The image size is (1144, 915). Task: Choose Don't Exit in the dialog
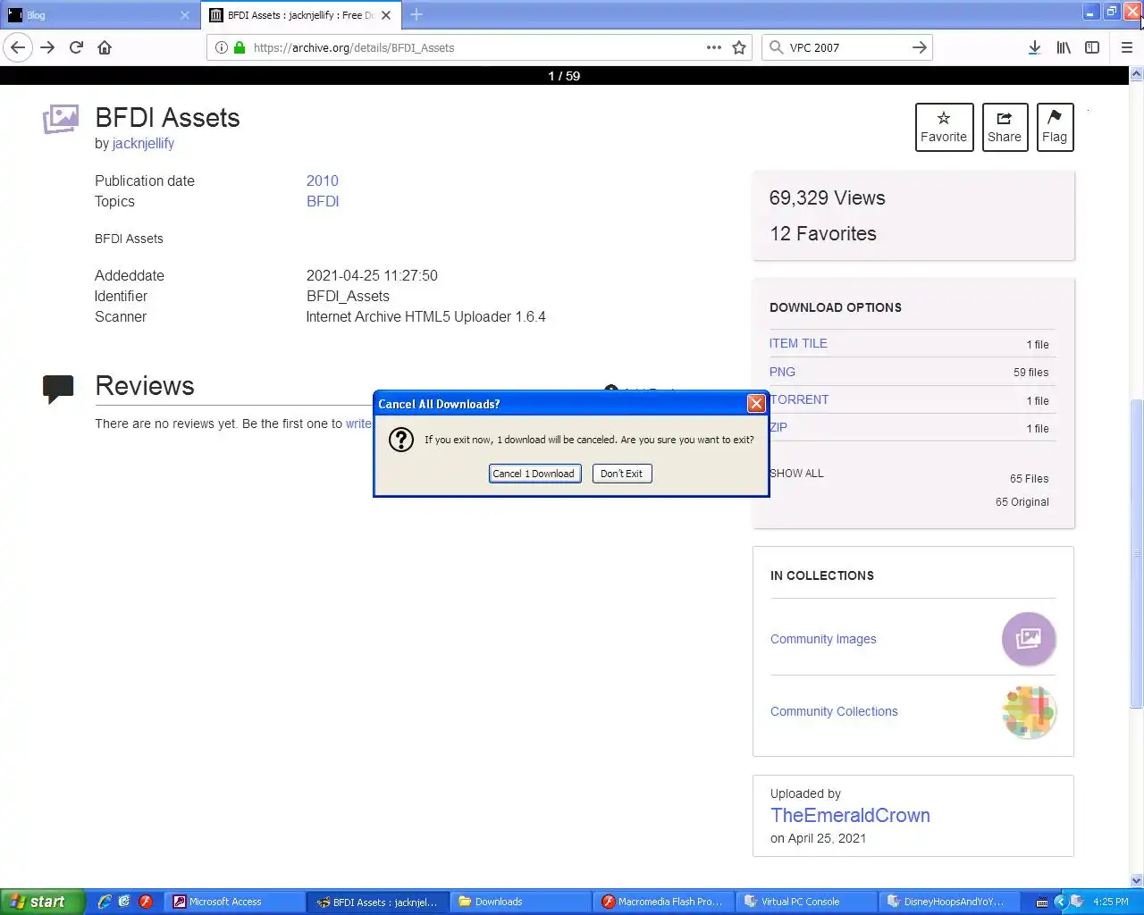tap(621, 474)
